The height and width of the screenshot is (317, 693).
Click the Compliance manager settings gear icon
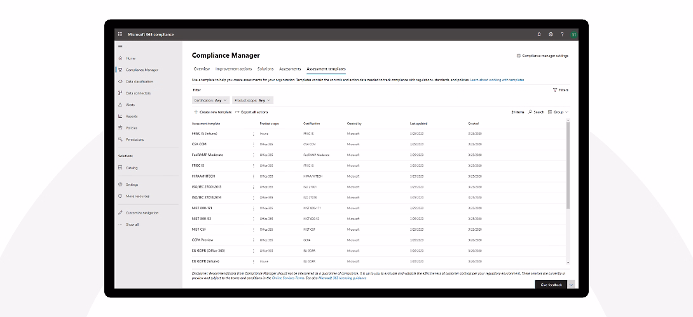coord(518,56)
